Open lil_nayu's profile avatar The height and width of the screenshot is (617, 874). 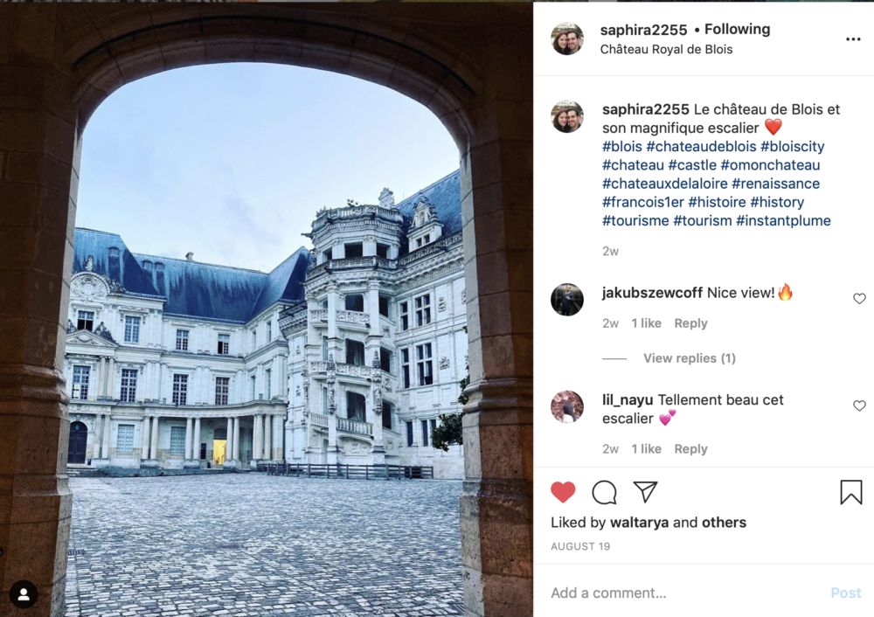pos(567,406)
